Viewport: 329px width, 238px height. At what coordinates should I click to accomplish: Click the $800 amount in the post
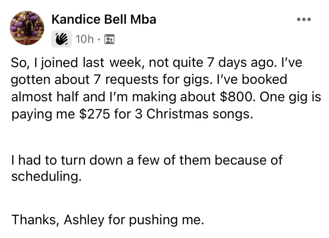236,97
